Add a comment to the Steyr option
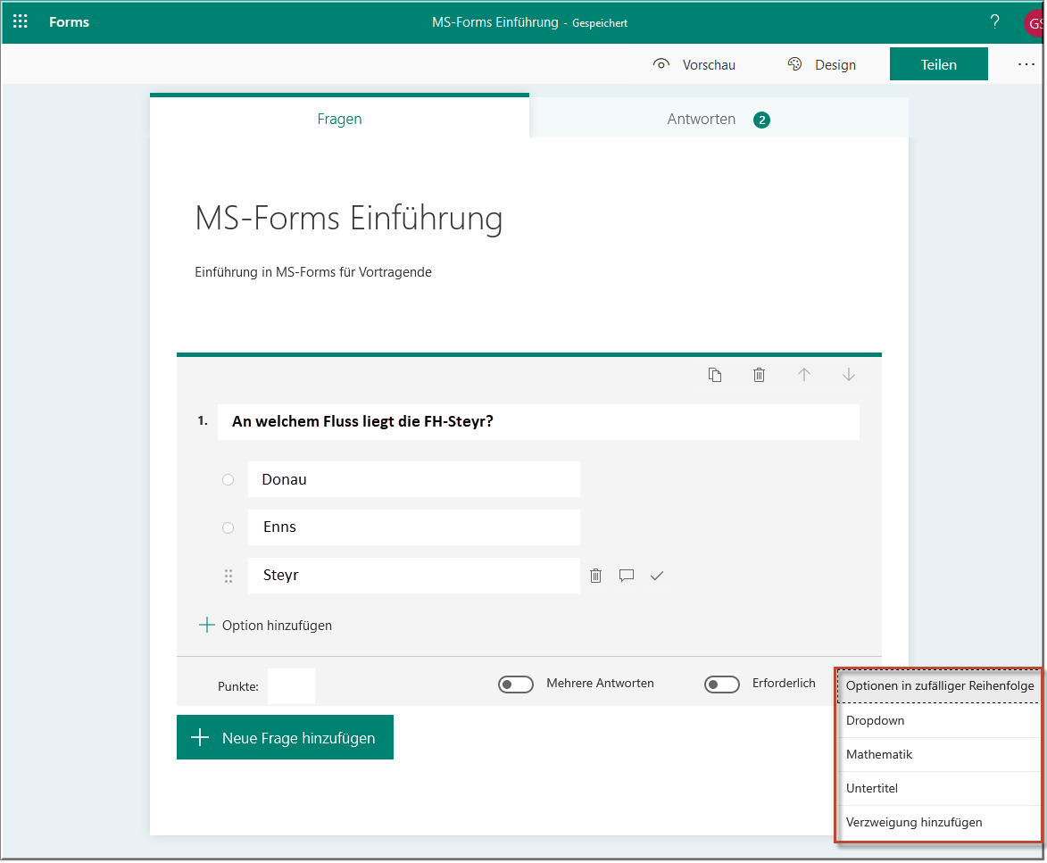The height and width of the screenshot is (863, 1047). tap(626, 575)
